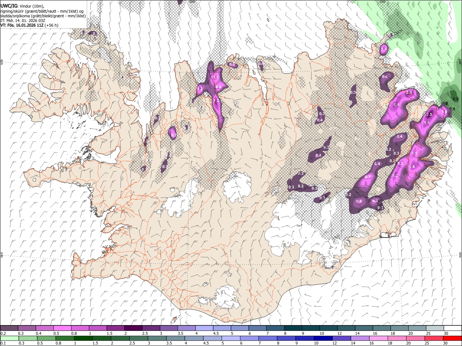Screen dimensions: 462x346
Task: Click the 0.8 green swatch, lower legend row
Action: (65, 338)
